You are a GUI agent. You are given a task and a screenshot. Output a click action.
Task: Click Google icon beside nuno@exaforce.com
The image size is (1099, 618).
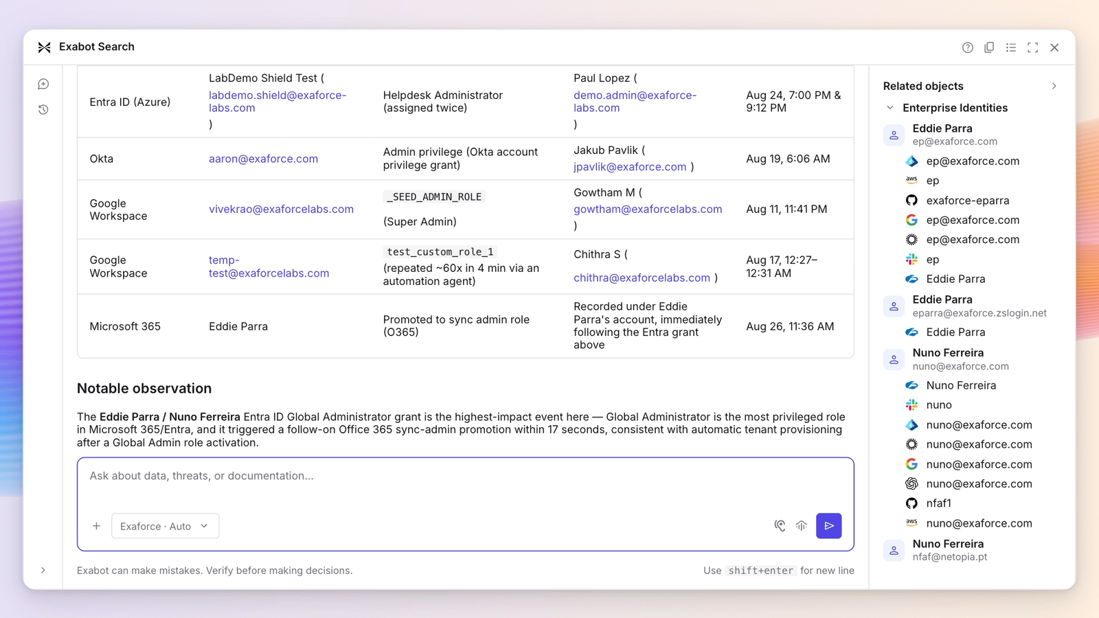[911, 465]
